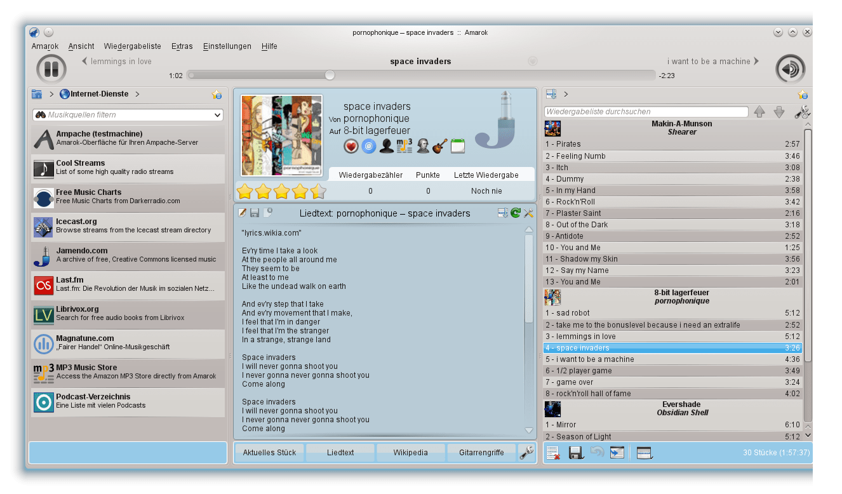The image size is (842, 494).
Task: Click the blue disc icon under the album name
Action: coord(369,147)
